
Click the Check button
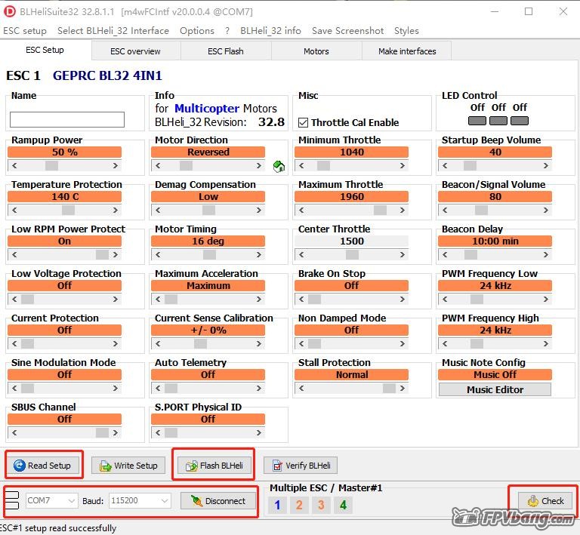pyautogui.click(x=545, y=500)
